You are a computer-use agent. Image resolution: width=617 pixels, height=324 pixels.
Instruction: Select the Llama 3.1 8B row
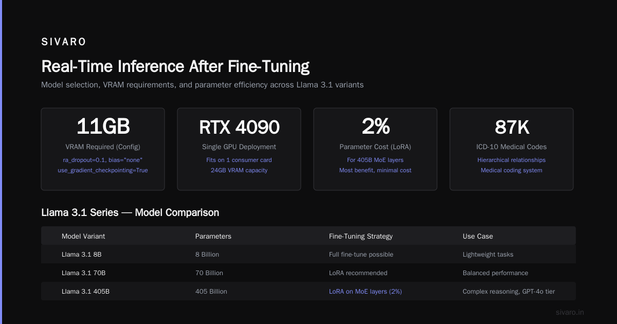tap(308, 254)
